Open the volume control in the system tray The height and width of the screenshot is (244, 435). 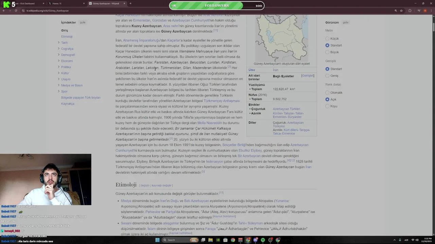click(417, 240)
